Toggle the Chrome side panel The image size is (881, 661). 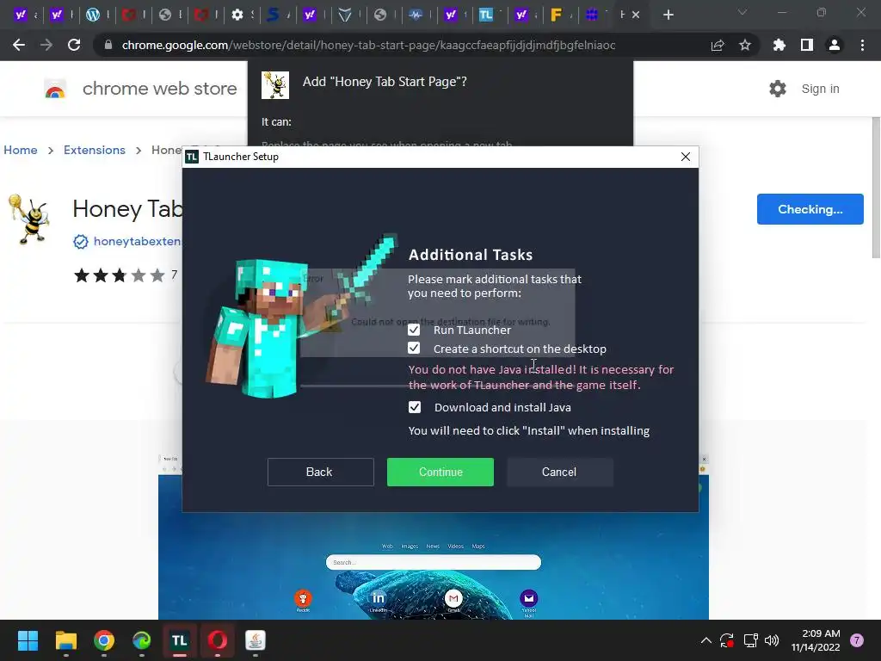click(x=807, y=45)
